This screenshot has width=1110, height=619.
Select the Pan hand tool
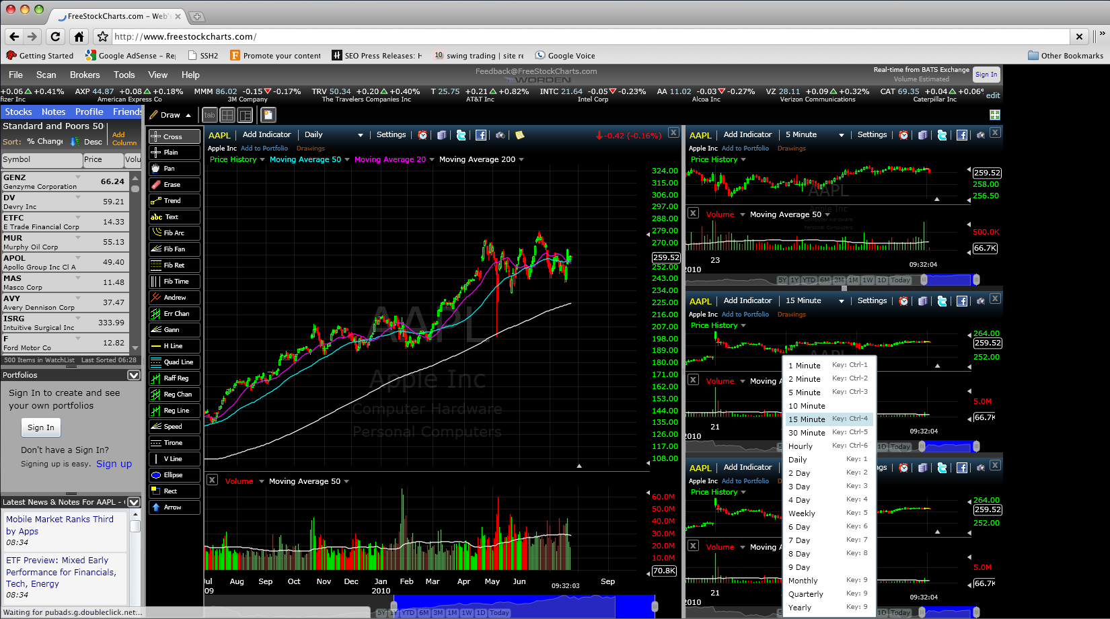(x=174, y=169)
